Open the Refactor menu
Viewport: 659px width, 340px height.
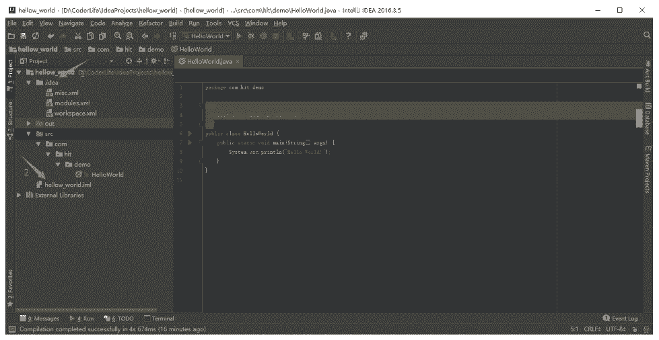pyautogui.click(x=151, y=23)
